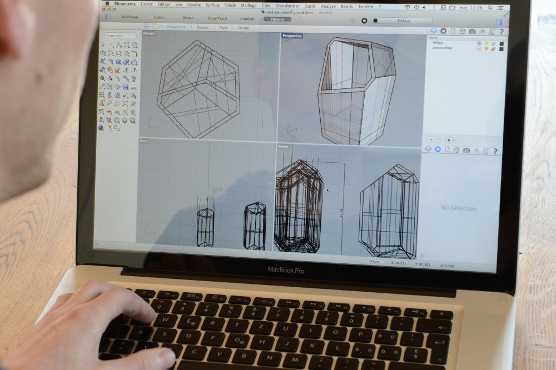Click the grid array icon in the tool palette
Screen dimensions: 556x370
tap(102, 94)
